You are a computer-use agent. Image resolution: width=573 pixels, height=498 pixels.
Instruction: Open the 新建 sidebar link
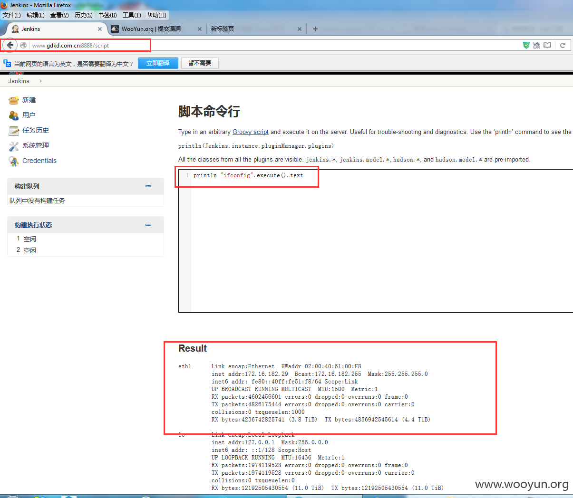coord(29,100)
